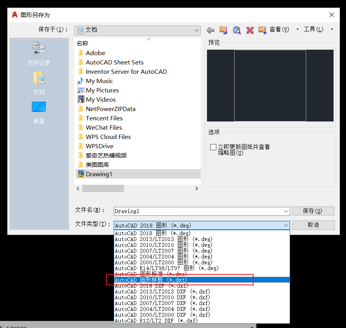Choose AutoCAD 图形样板 (*.dwt) option
Viewport: 346px width, 328px height.
pyautogui.click(x=202, y=280)
